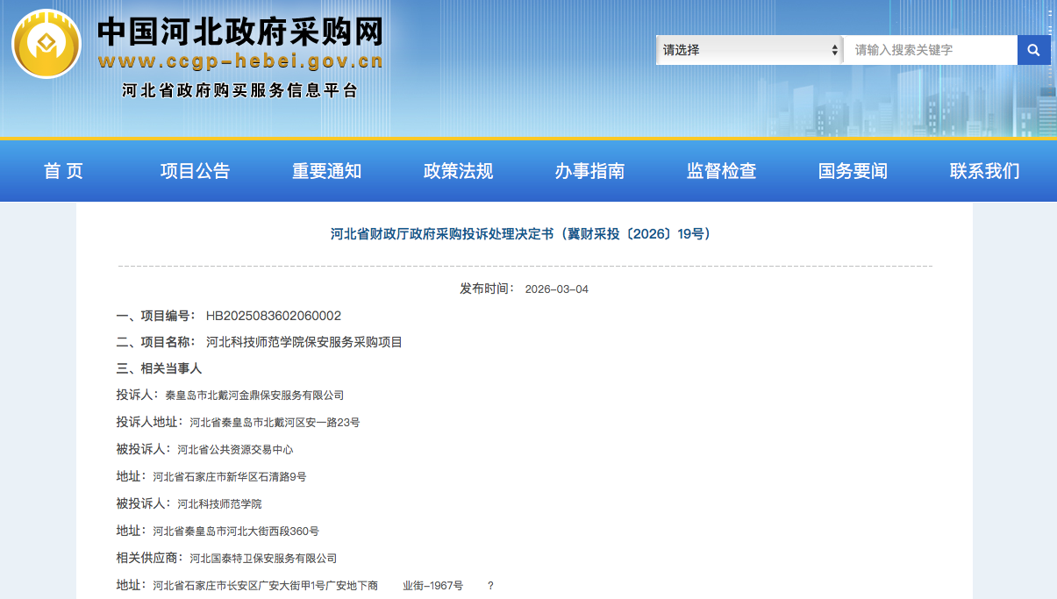Click 联系我们 in the navigation bar
1057x599 pixels.
[x=984, y=171]
